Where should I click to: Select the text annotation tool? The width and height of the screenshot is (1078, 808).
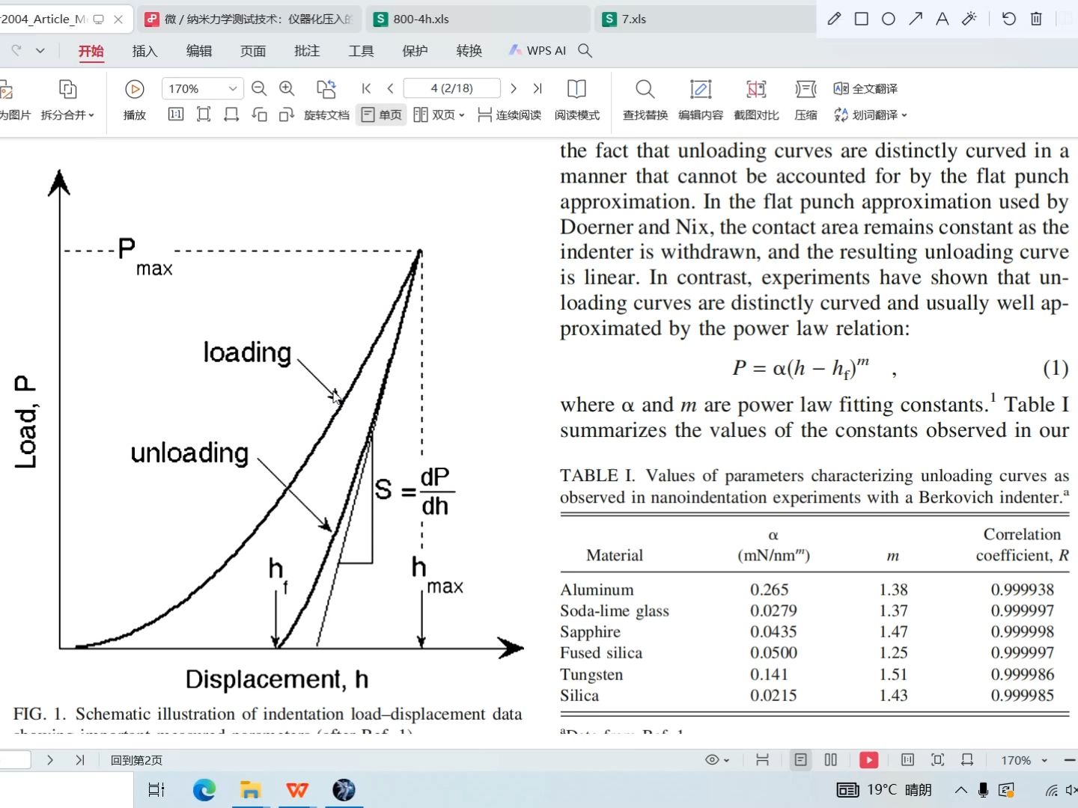pyautogui.click(x=943, y=19)
